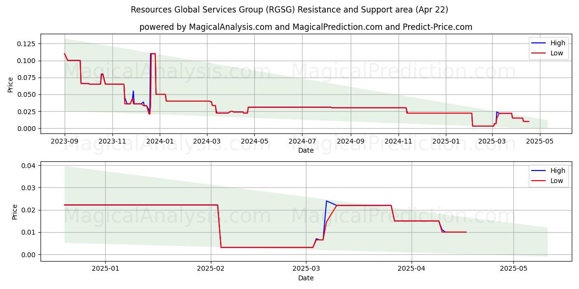Click the 0.01 price tick on bottom chart

tap(29, 232)
